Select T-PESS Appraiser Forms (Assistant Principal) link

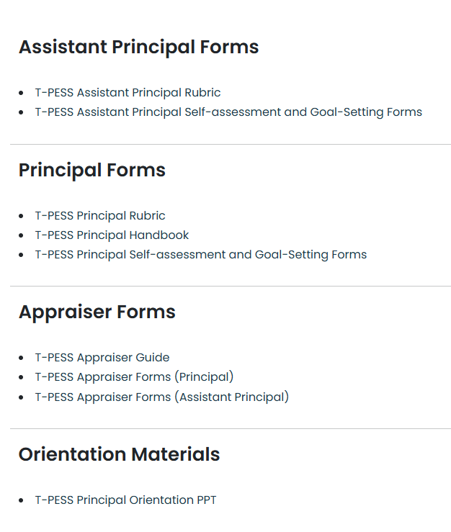[162, 397]
